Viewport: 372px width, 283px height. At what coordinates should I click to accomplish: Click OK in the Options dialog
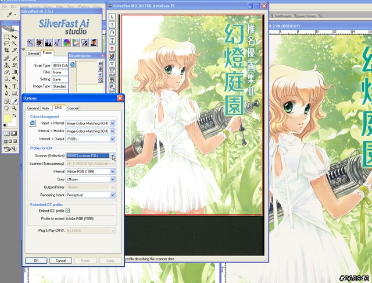point(36,261)
